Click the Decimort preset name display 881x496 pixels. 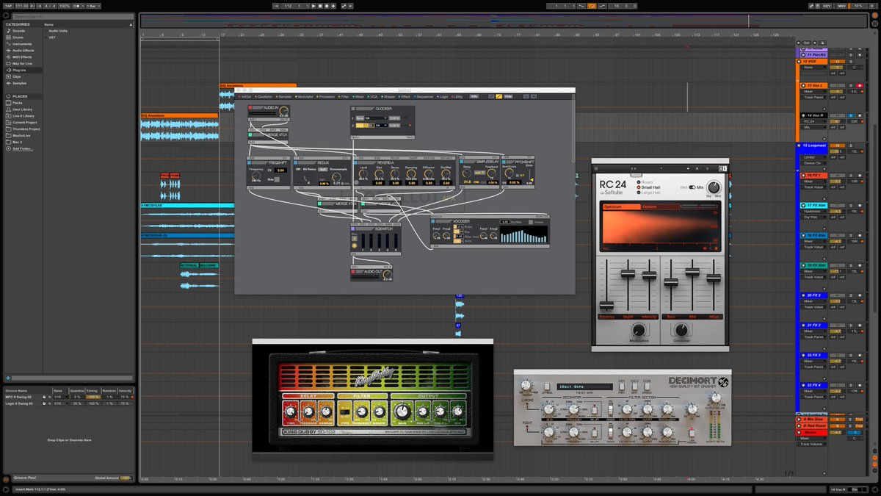click(x=584, y=387)
